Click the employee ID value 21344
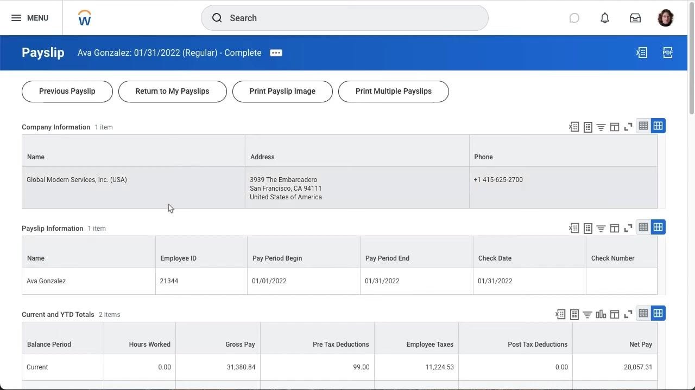This screenshot has width=695, height=390. point(169,281)
